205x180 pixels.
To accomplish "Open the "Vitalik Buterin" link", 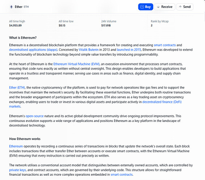I will [89, 50].
